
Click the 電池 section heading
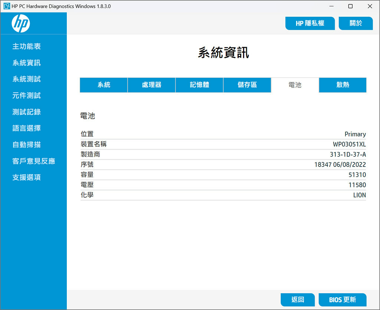pyautogui.click(x=88, y=116)
